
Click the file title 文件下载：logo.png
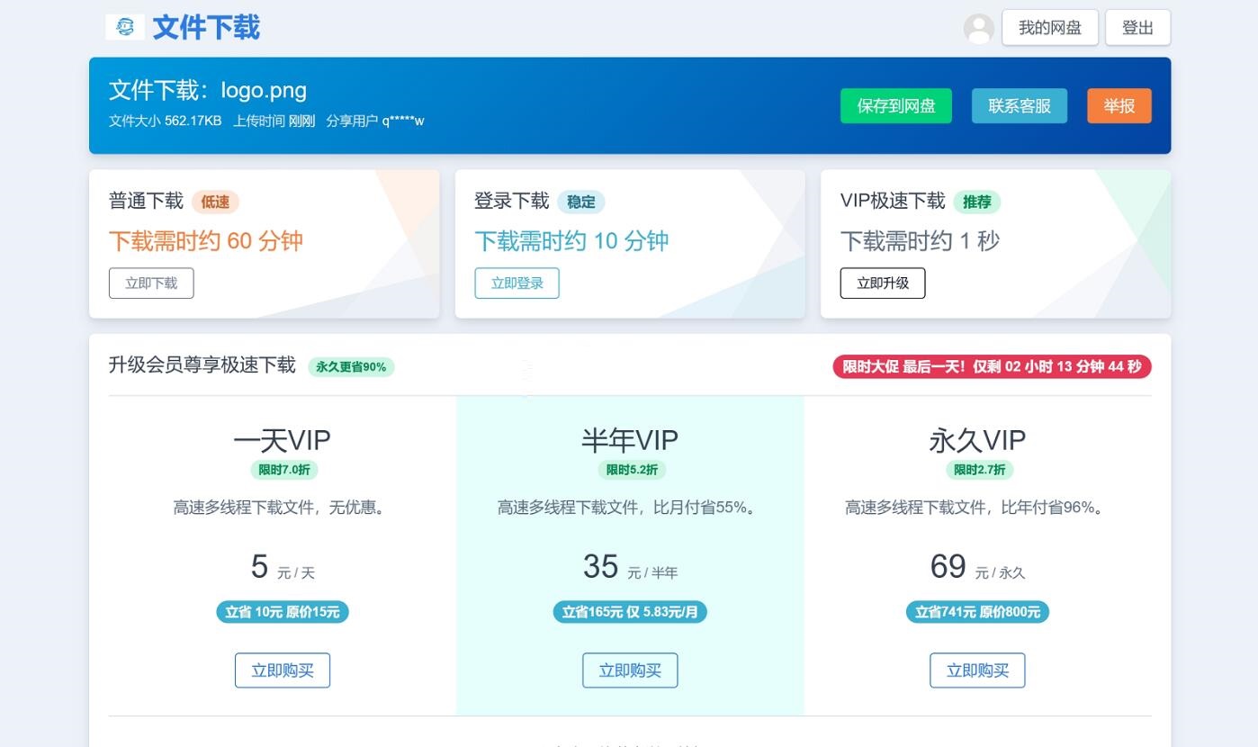(208, 90)
